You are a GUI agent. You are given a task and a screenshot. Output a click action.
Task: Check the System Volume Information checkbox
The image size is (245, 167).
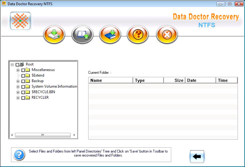pos(23,87)
